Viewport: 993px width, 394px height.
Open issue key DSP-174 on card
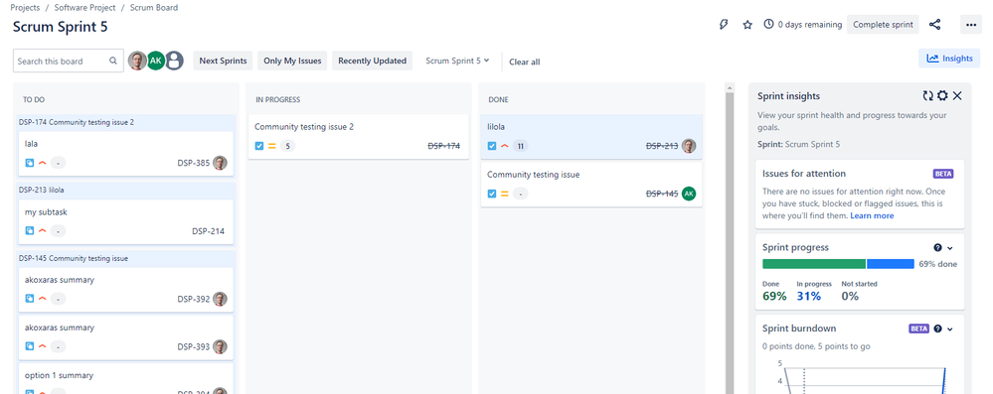443,146
